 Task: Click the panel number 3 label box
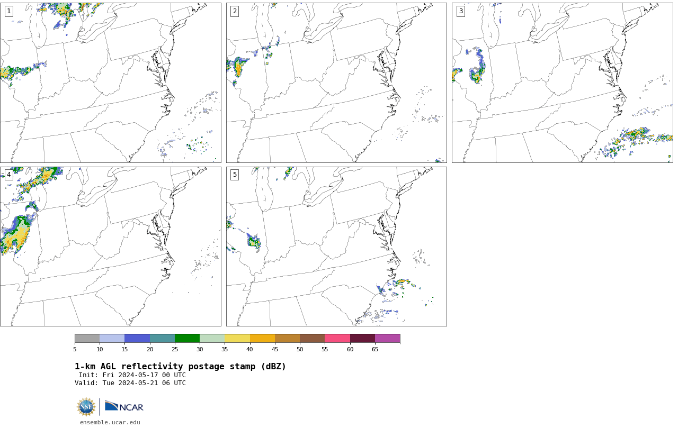click(460, 11)
